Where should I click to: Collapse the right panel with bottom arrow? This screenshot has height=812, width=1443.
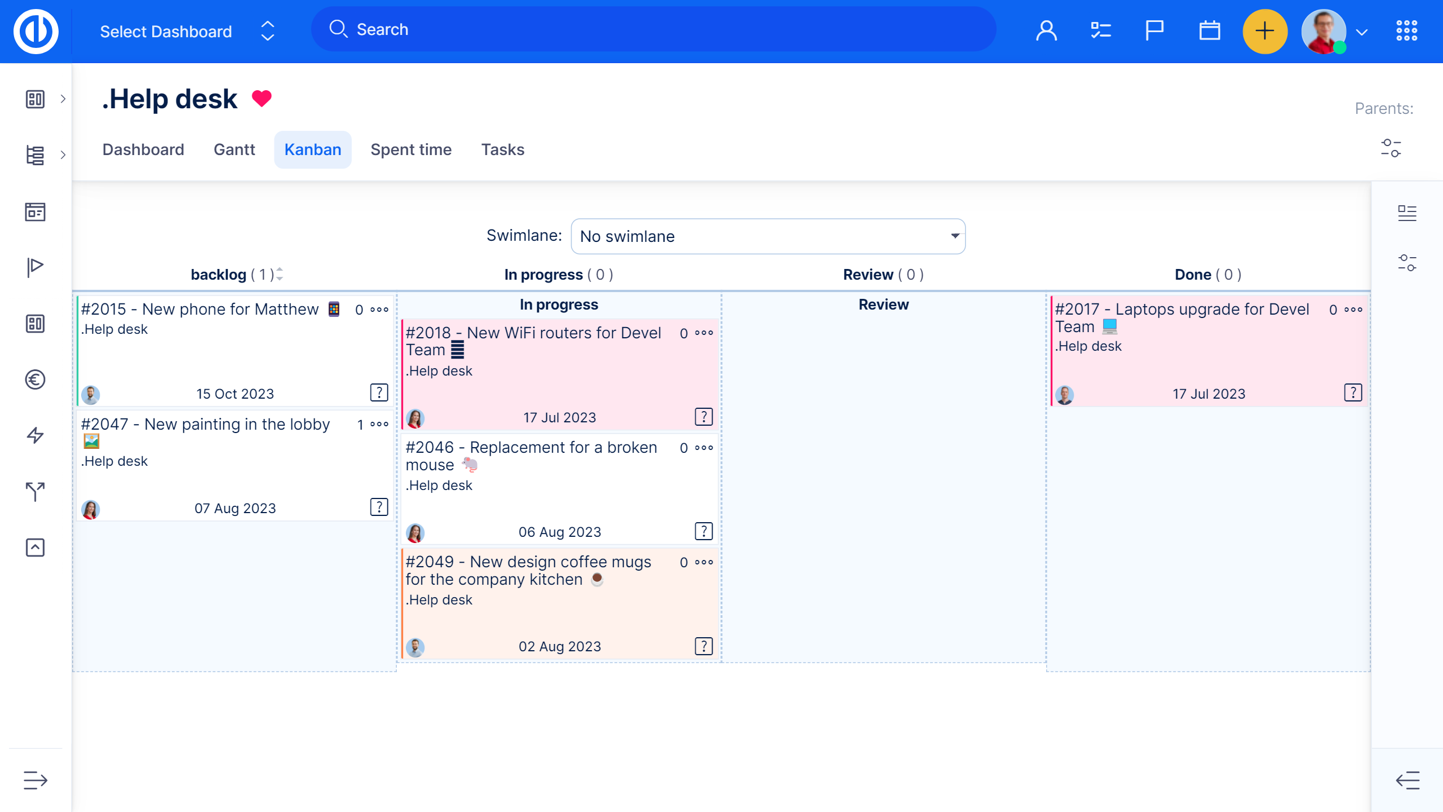click(x=1407, y=780)
